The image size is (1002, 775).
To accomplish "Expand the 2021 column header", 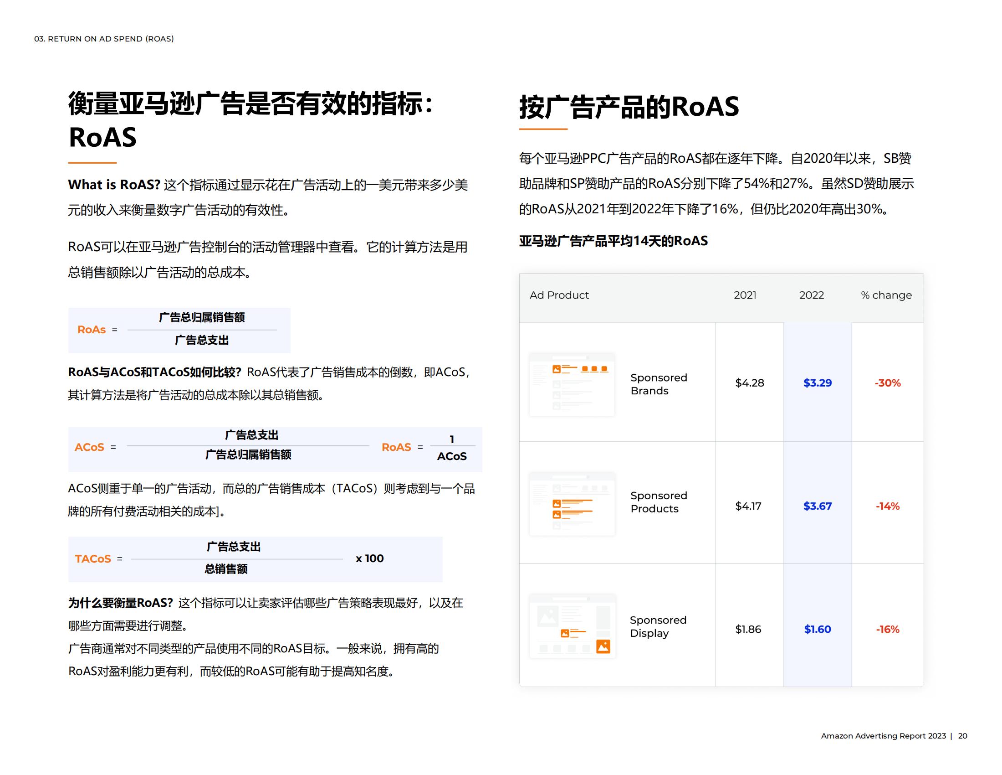I will click(745, 295).
